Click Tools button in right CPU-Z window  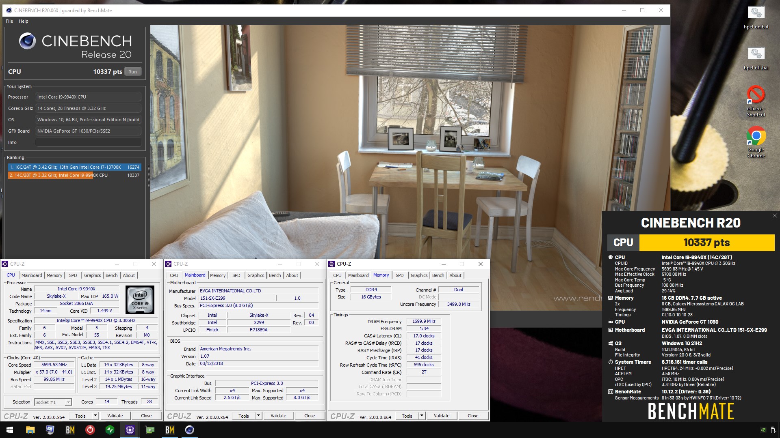(407, 416)
